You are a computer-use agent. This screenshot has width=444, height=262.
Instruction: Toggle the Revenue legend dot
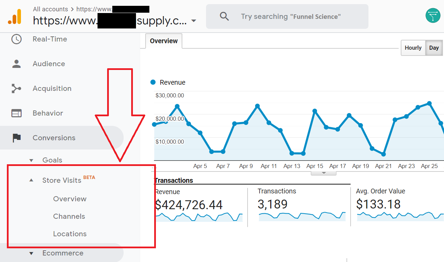click(x=152, y=82)
